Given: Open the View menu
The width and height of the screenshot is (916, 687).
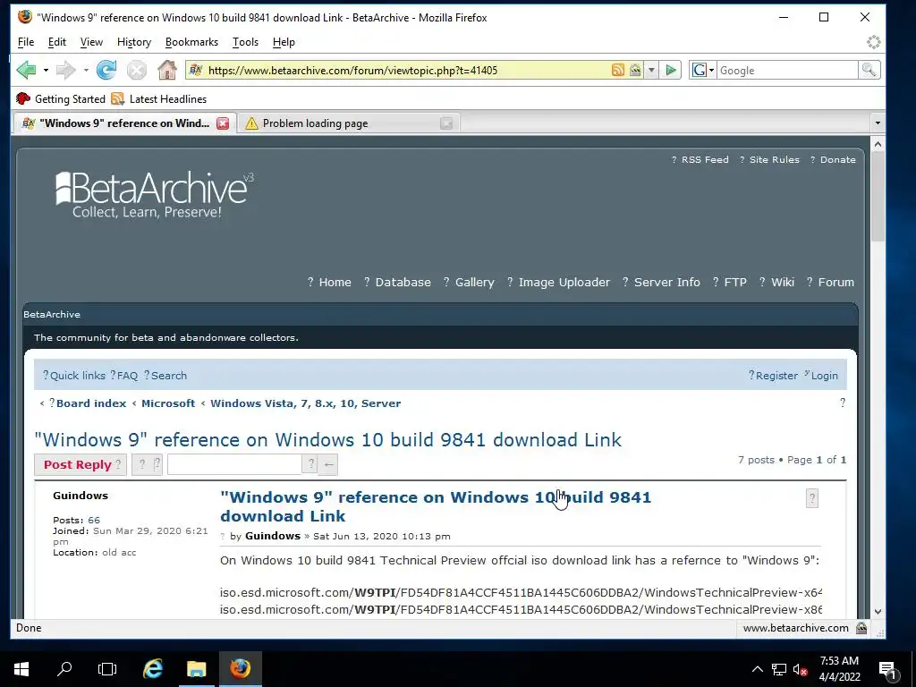Looking at the screenshot, I should click(91, 42).
